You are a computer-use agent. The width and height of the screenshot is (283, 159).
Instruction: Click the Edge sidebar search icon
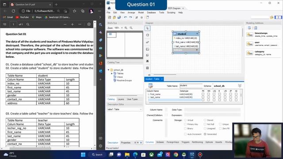(x=101, y=25)
